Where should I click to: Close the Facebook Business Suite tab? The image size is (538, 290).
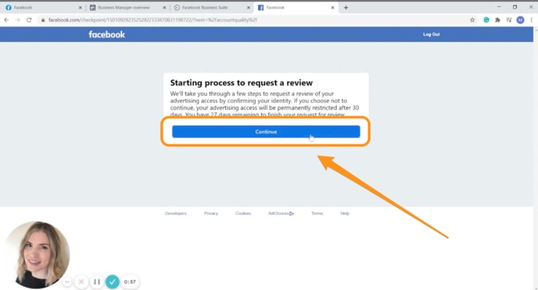point(249,8)
